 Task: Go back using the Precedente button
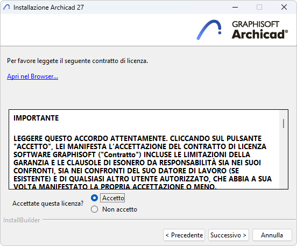(184, 235)
